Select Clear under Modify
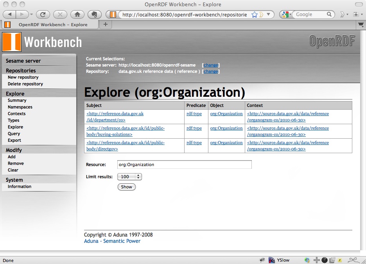Viewport: 366px width, 264px height. 13,170
